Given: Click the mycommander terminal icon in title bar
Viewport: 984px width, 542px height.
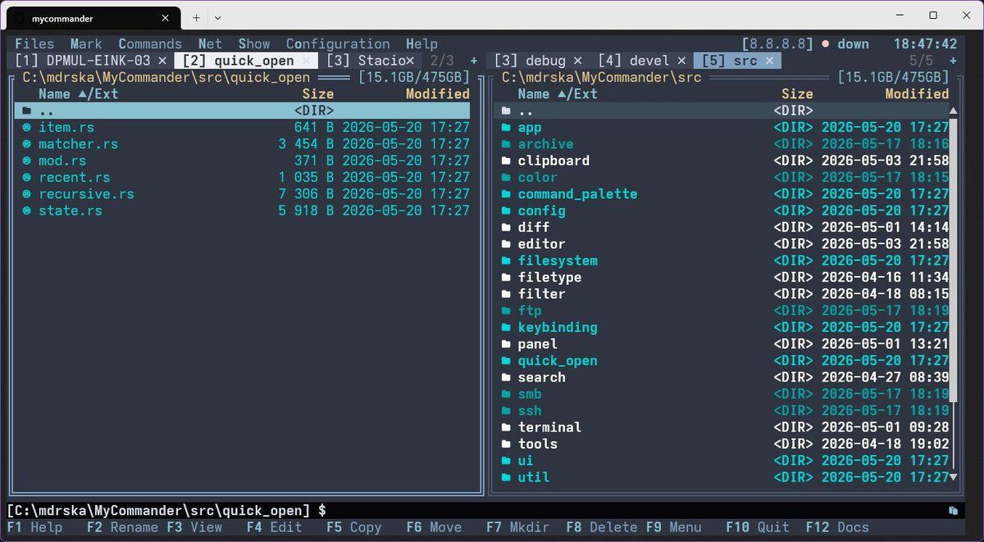Looking at the screenshot, I should click(x=17, y=18).
